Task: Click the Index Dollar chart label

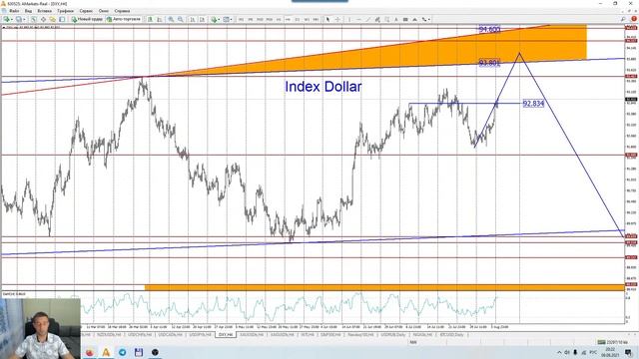Action: [x=323, y=87]
